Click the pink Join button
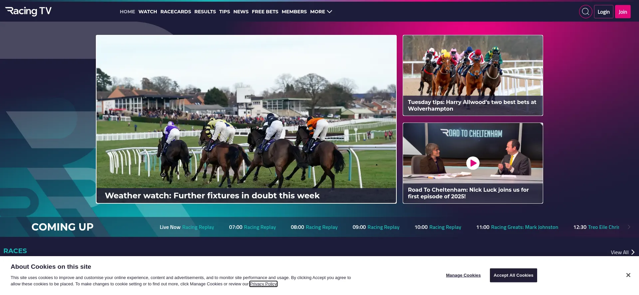The height and width of the screenshot is (295, 639). (623, 12)
